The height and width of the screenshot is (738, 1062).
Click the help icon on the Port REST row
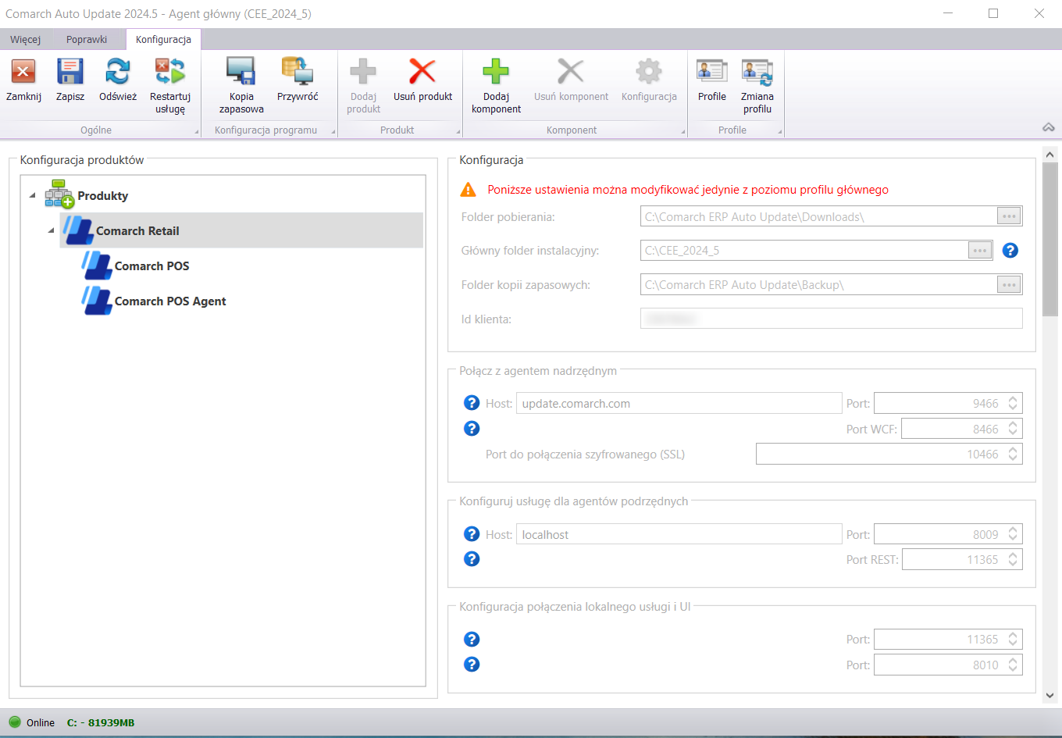point(472,559)
